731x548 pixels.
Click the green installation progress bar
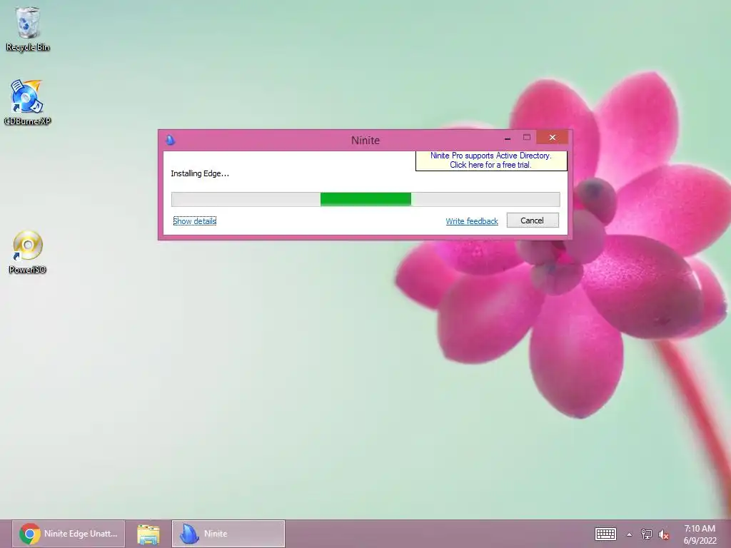click(x=365, y=199)
